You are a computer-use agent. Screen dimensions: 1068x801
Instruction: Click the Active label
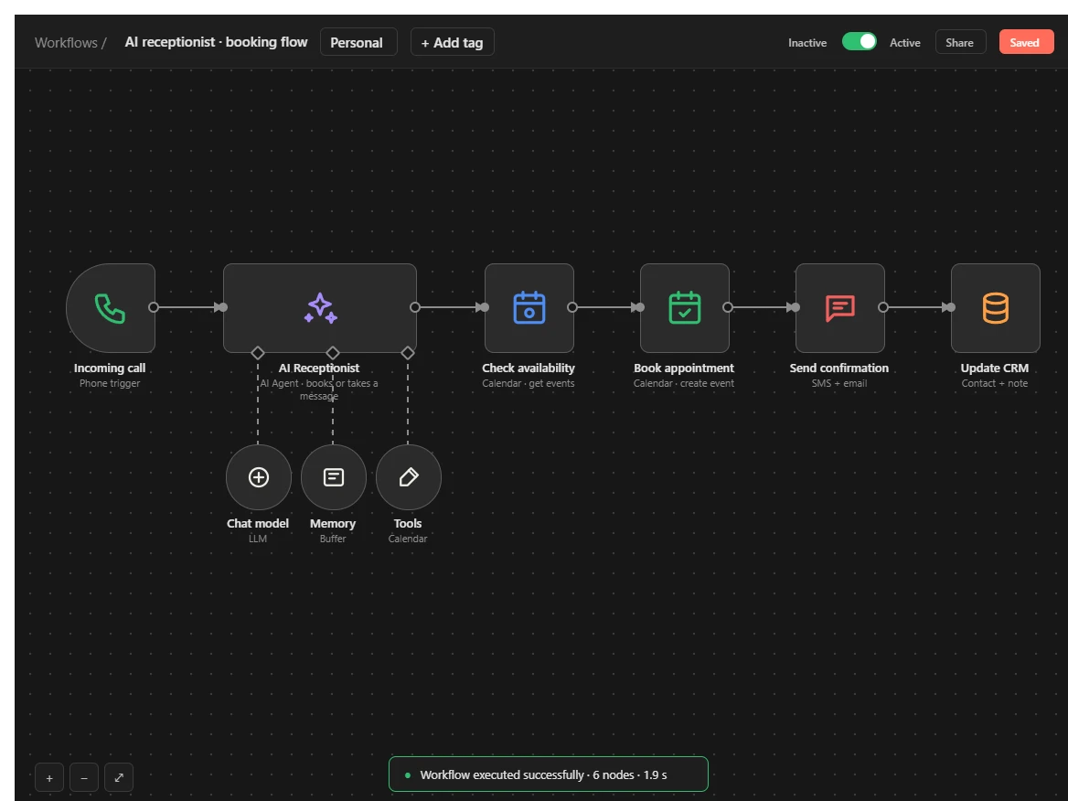tap(904, 42)
